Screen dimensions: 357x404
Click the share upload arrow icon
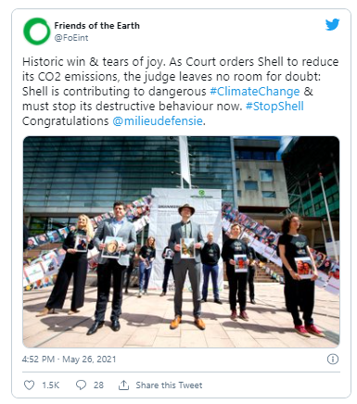click(123, 385)
